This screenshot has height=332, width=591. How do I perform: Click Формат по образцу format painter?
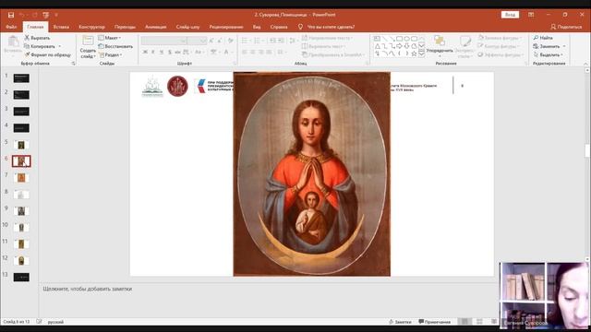coord(47,55)
